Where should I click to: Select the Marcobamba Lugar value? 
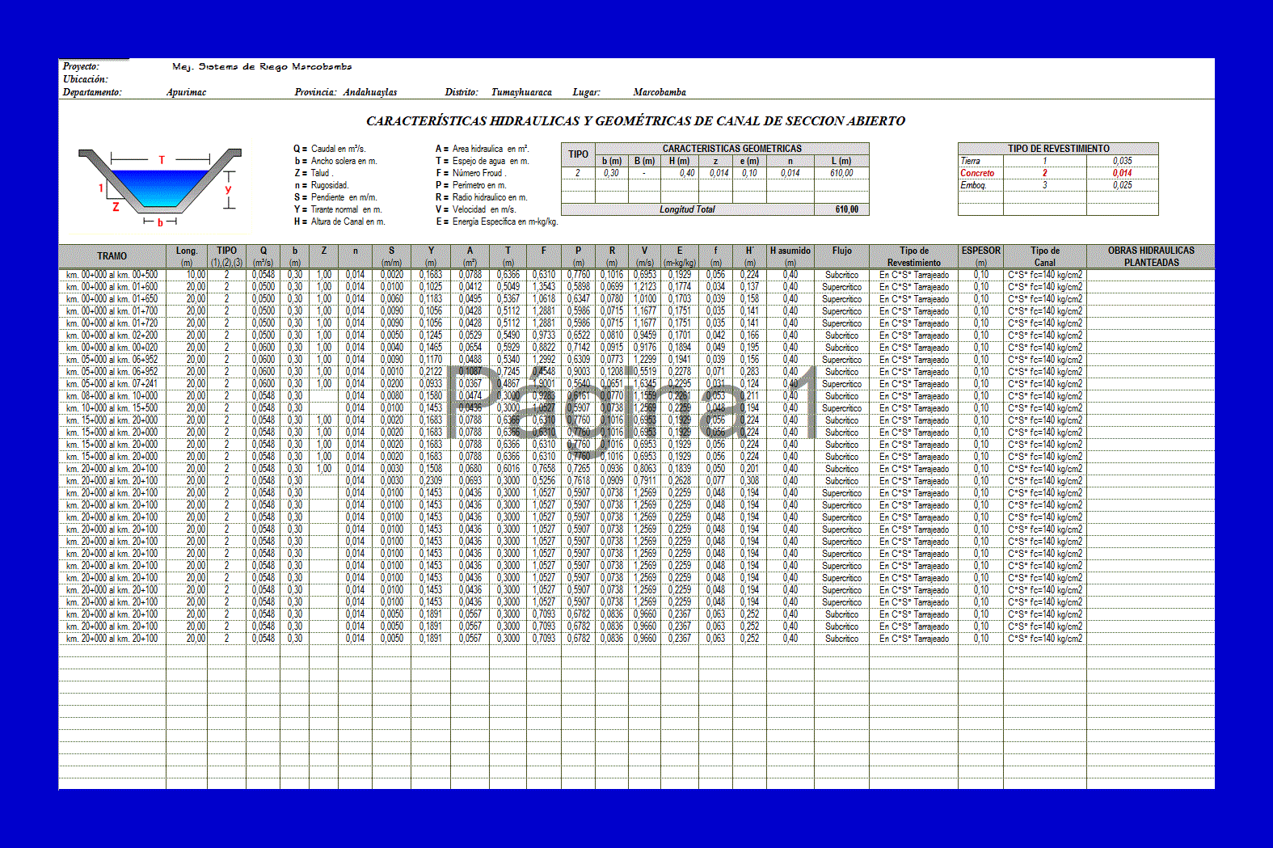click(660, 92)
